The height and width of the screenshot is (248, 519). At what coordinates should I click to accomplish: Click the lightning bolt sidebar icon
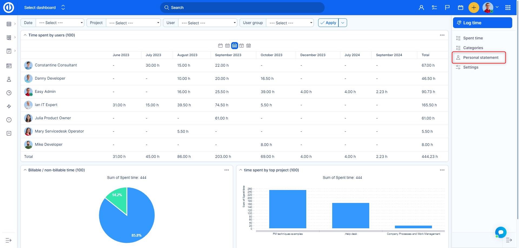(x=9, y=106)
